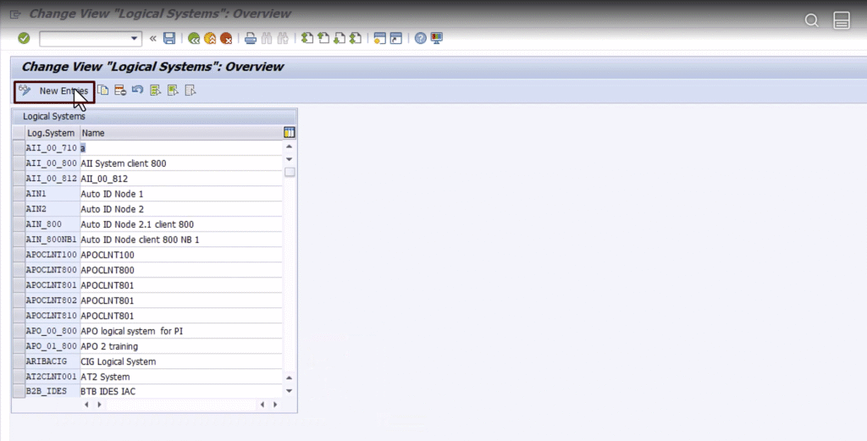The width and height of the screenshot is (867, 441).
Task: Go to the first page icon
Action: pyautogui.click(x=306, y=38)
